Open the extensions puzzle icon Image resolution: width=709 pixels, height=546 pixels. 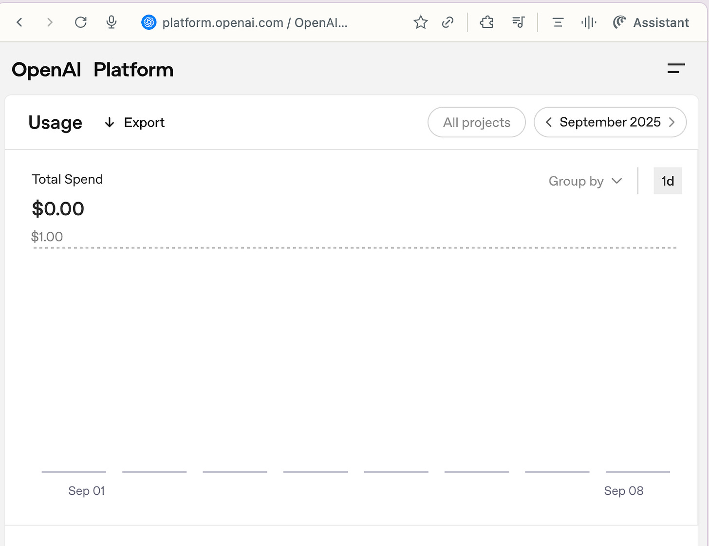486,22
